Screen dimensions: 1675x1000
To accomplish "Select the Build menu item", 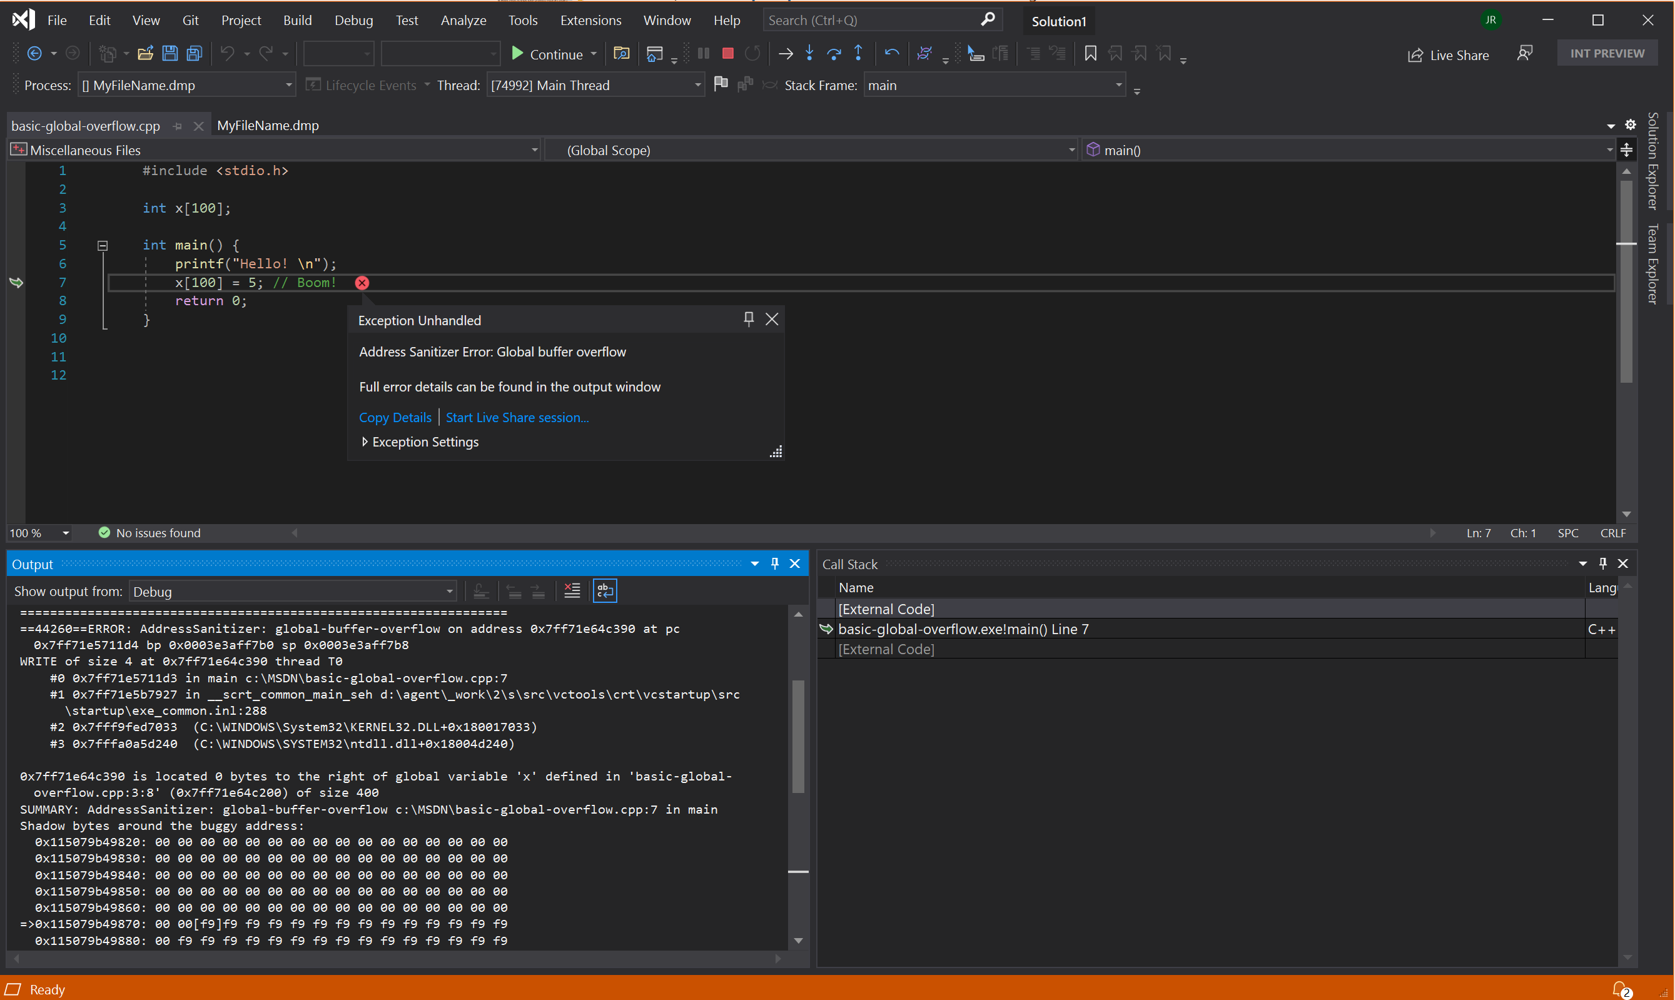I will tap(298, 19).
